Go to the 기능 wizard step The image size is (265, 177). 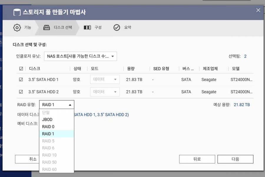[x=22, y=27]
